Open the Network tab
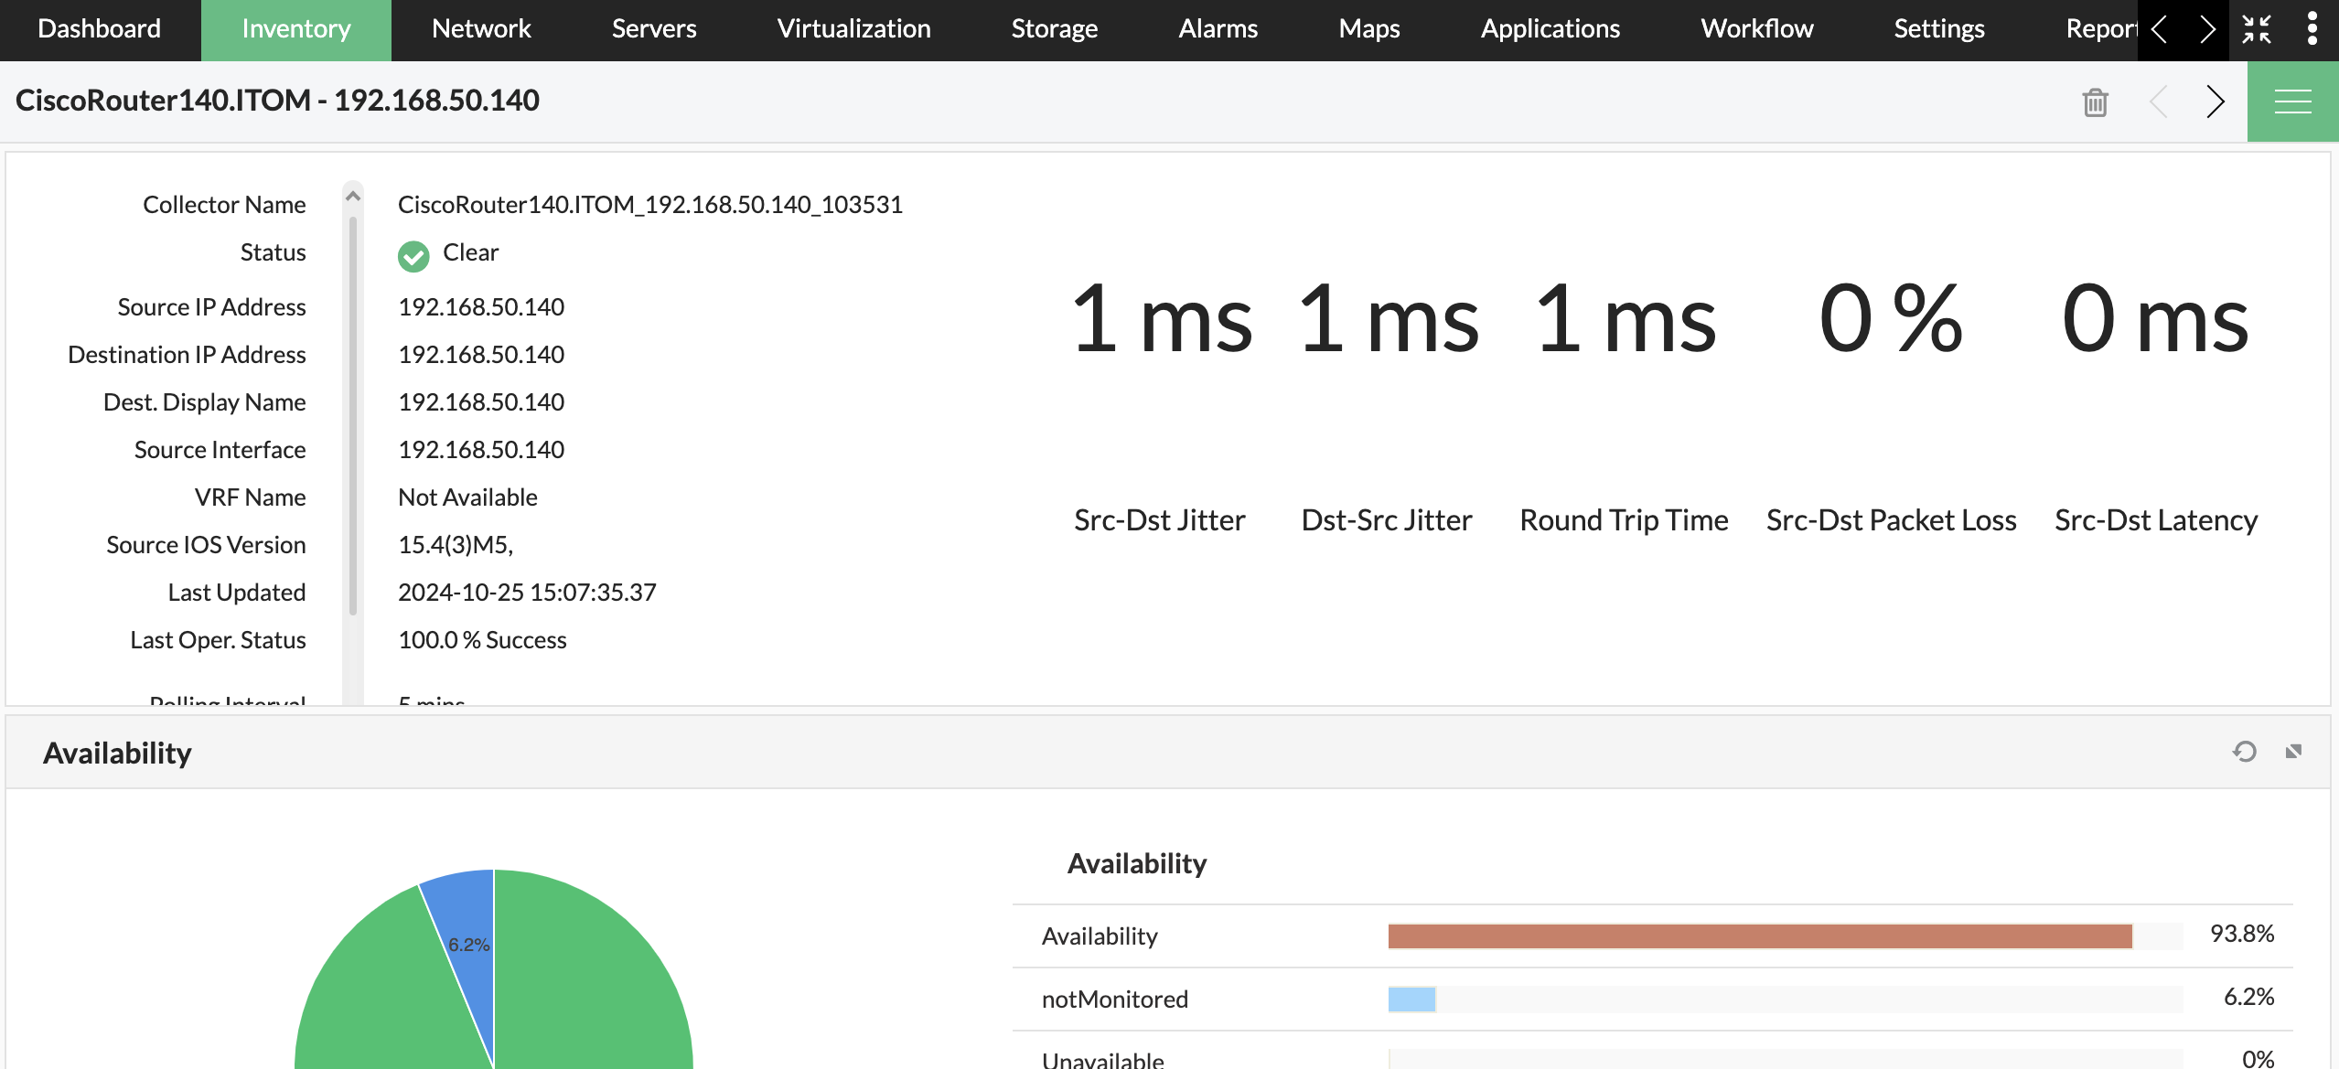Screen dimensions: 2339x1069 (x=481, y=29)
